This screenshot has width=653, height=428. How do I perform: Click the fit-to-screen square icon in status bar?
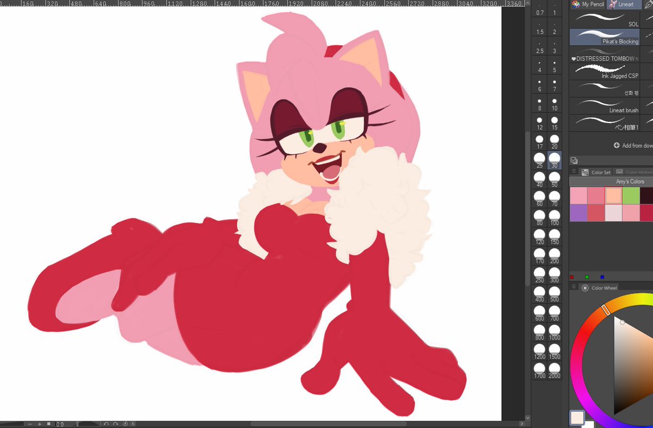pyautogui.click(x=48, y=424)
